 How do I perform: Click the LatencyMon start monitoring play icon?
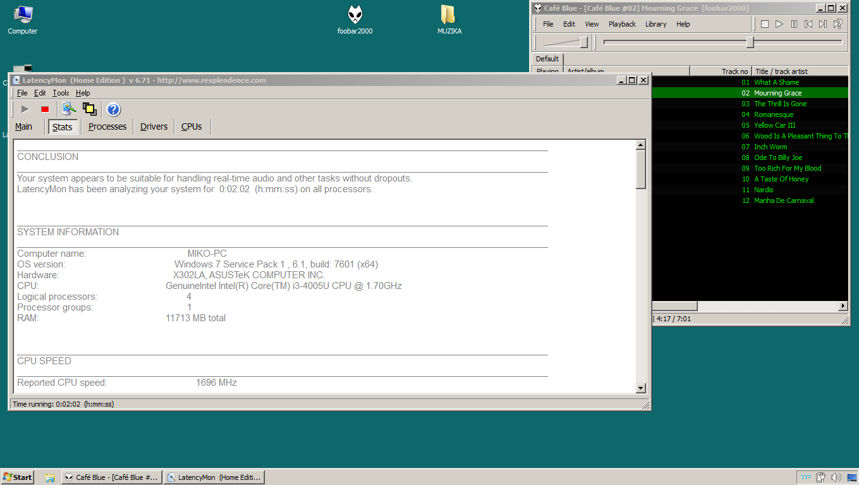pyautogui.click(x=25, y=109)
